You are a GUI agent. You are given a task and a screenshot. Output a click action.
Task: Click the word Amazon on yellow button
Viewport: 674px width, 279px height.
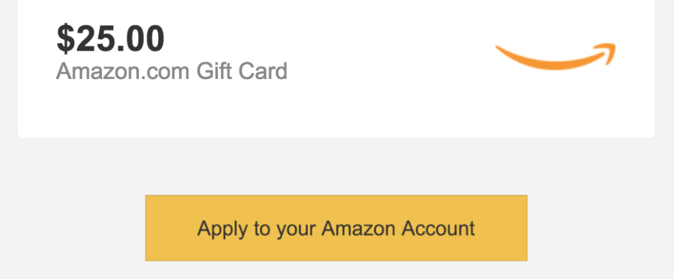(359, 228)
